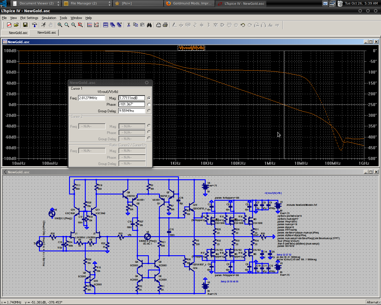This screenshot has width=381, height=305.
Task: Run the simulation with running-man icon
Action: tap(44, 25)
